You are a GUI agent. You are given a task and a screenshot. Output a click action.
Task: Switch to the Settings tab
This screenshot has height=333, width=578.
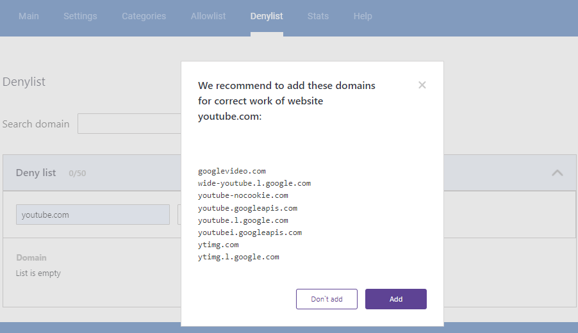pos(80,16)
